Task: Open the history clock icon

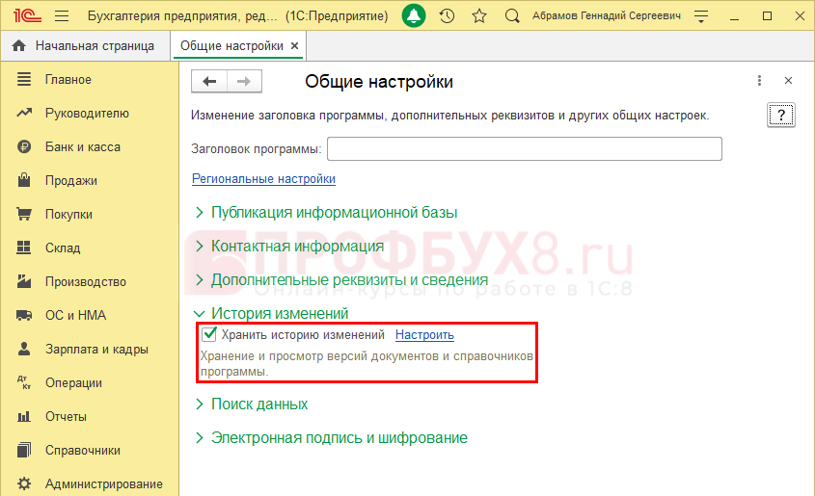Action: pyautogui.click(x=447, y=16)
